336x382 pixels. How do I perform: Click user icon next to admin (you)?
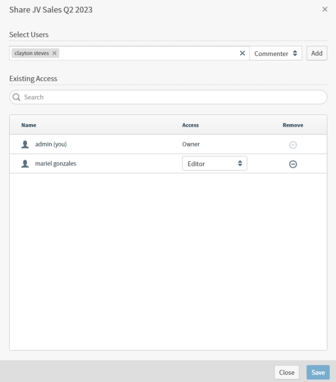click(25, 145)
